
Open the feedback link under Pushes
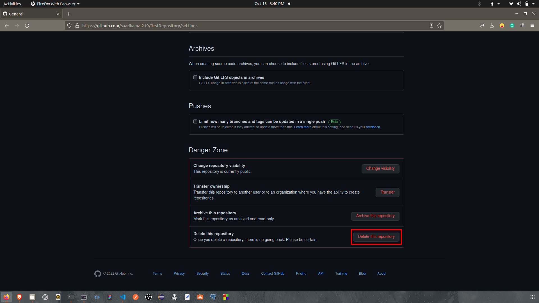(x=373, y=127)
